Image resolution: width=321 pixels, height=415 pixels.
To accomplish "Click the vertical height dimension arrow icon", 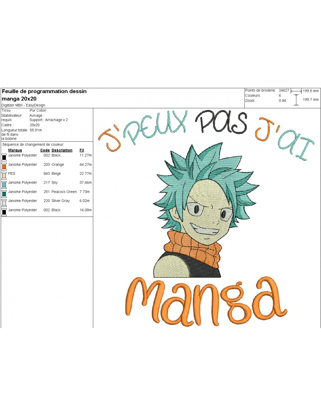I will coord(296,100).
